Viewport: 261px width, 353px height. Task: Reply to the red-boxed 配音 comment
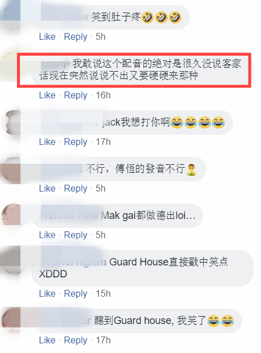click(x=76, y=95)
